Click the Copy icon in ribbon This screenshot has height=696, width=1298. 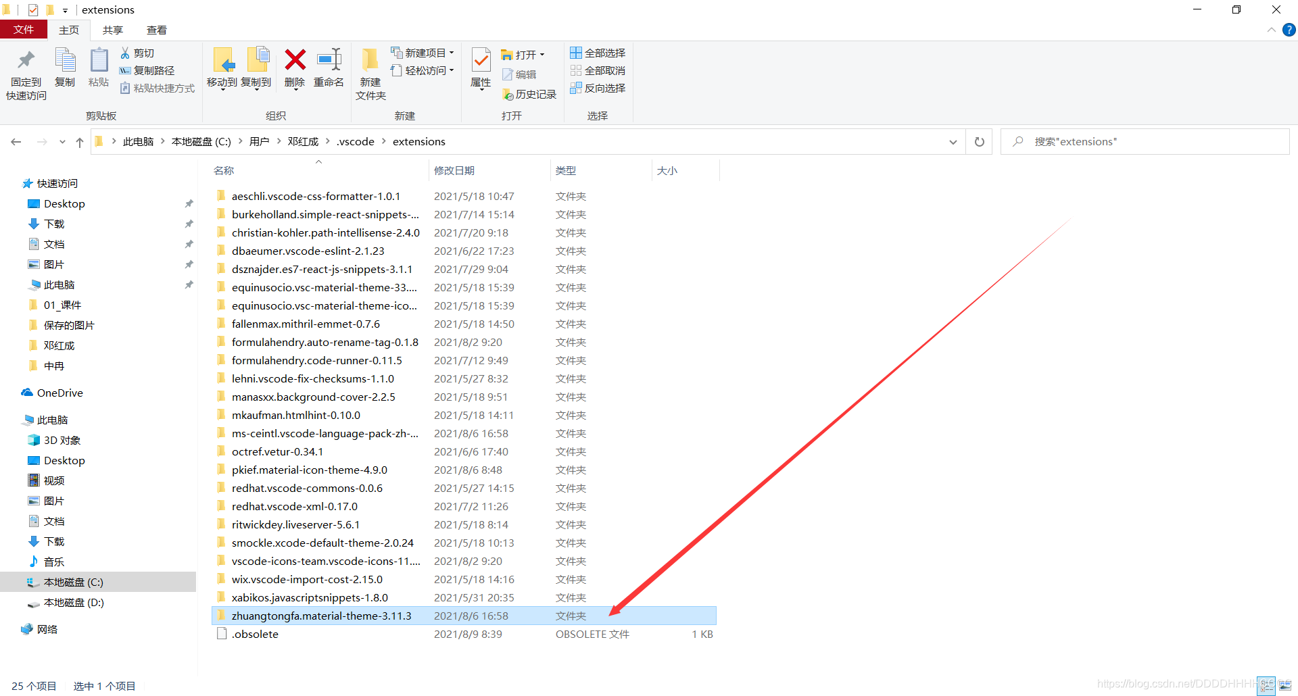(x=65, y=60)
